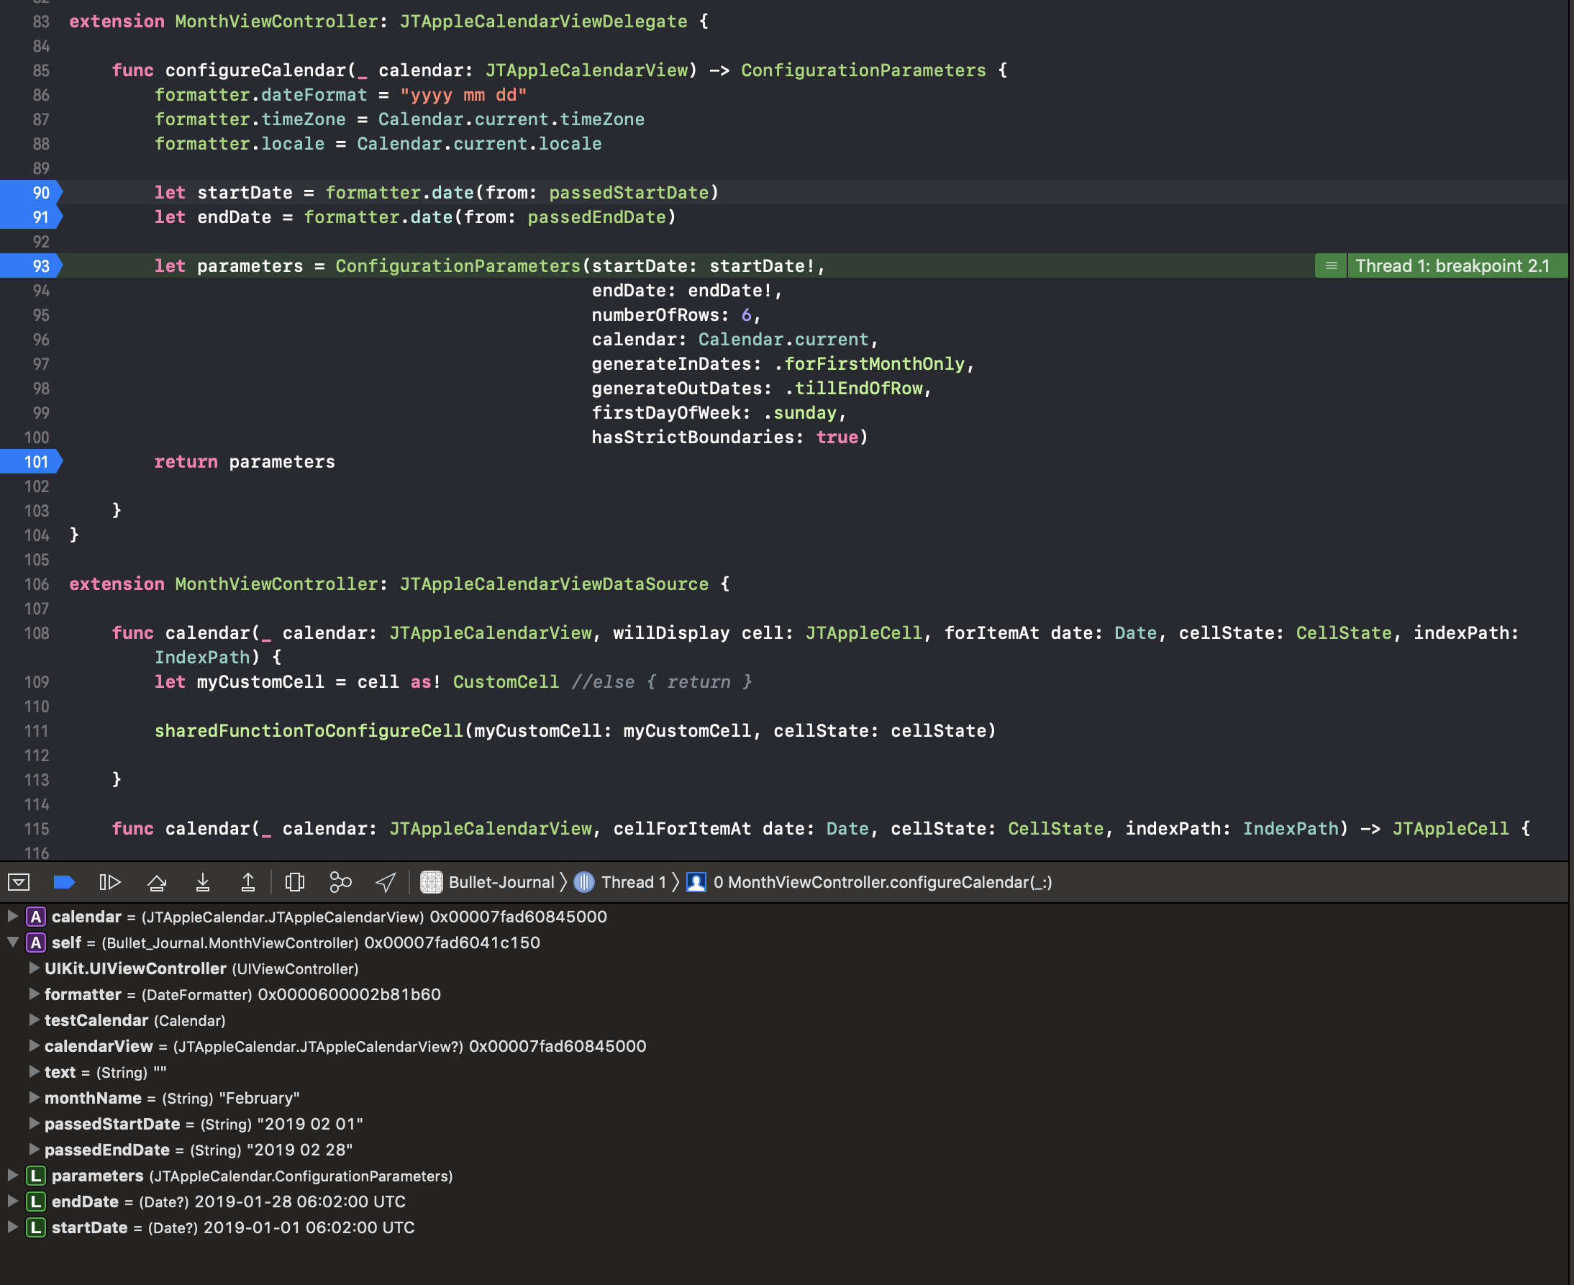The image size is (1574, 1285).
Task: Click the local icon beside endDate
Action: [35, 1202]
